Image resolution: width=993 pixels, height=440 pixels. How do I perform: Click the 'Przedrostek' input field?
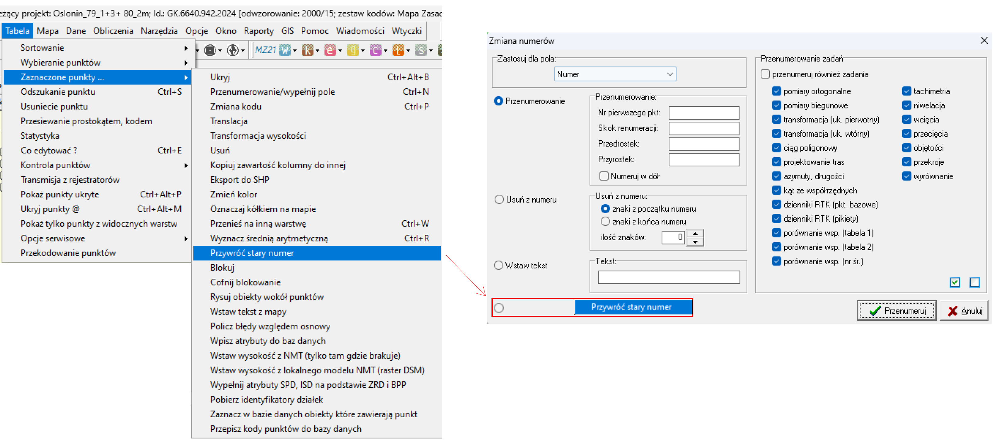[x=703, y=144]
